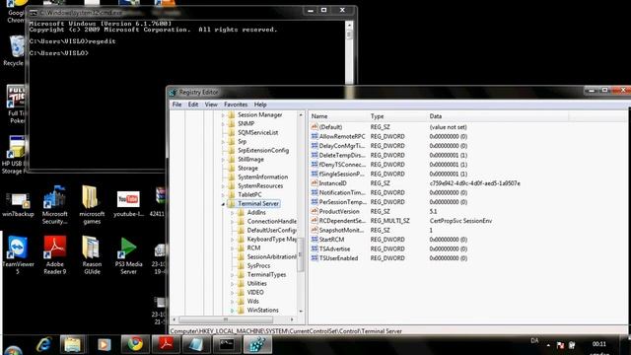Select the SnapshotMonitors value name
The width and height of the screenshot is (631, 355).
[x=341, y=230]
